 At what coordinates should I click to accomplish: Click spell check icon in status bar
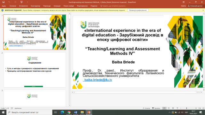click(x=12, y=108)
